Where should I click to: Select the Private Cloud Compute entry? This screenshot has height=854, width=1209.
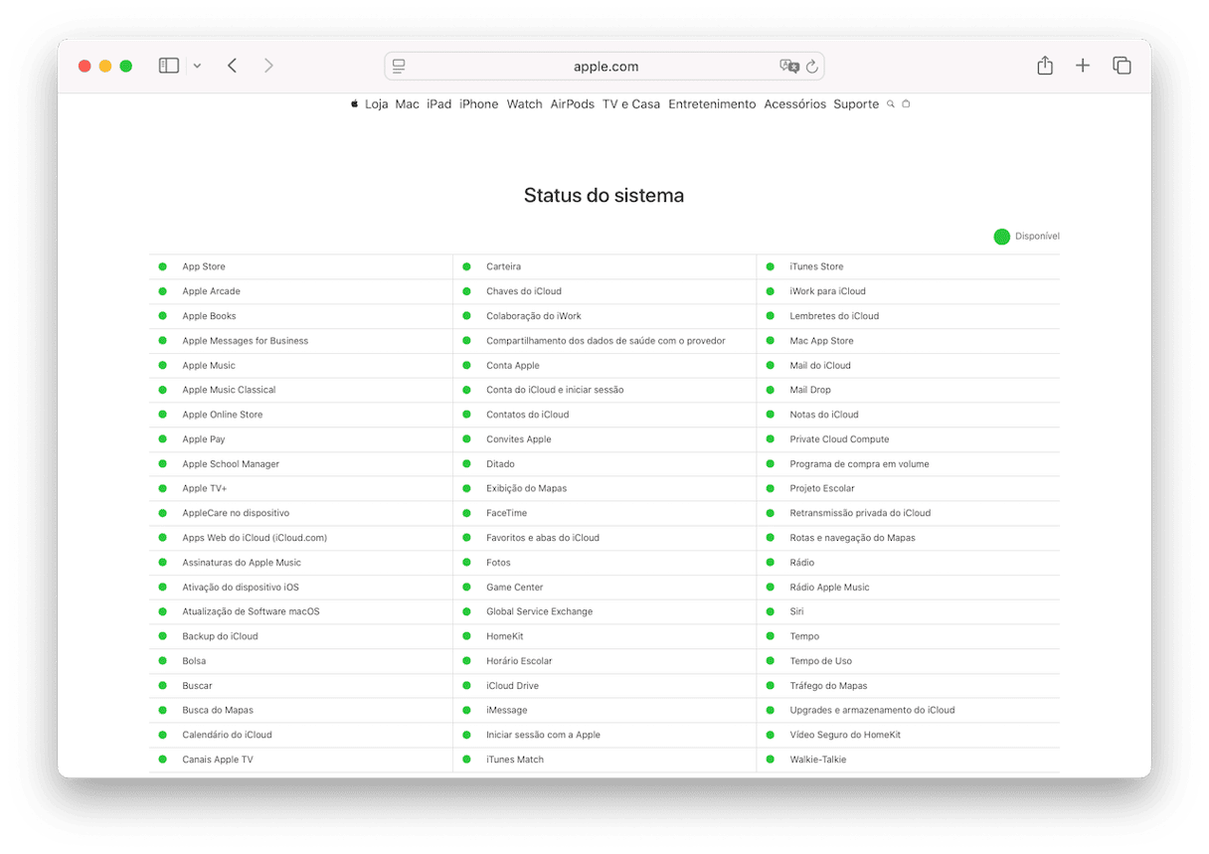pos(839,439)
